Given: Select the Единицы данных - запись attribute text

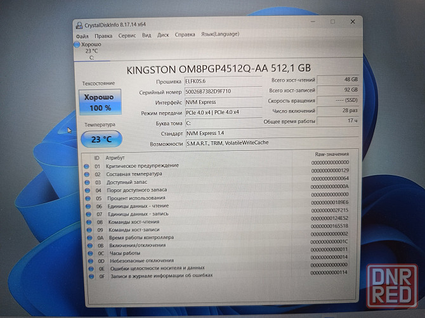Looking at the screenshot, I should [x=138, y=214].
